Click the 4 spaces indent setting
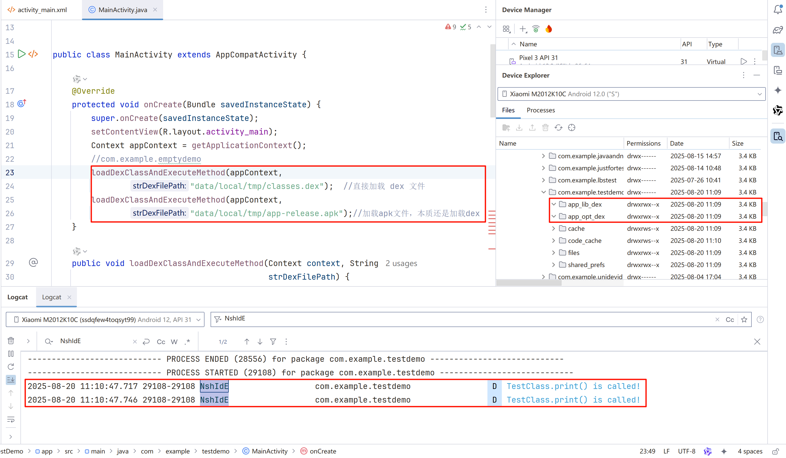Screen dimensions: 786x458 tap(750, 451)
